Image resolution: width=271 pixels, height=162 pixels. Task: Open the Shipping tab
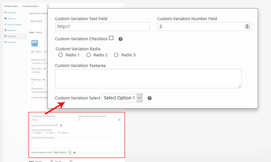(15, 19)
